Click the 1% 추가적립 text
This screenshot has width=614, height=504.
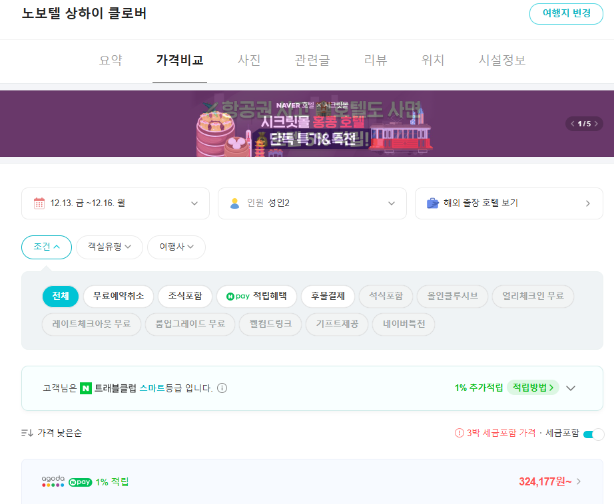479,388
